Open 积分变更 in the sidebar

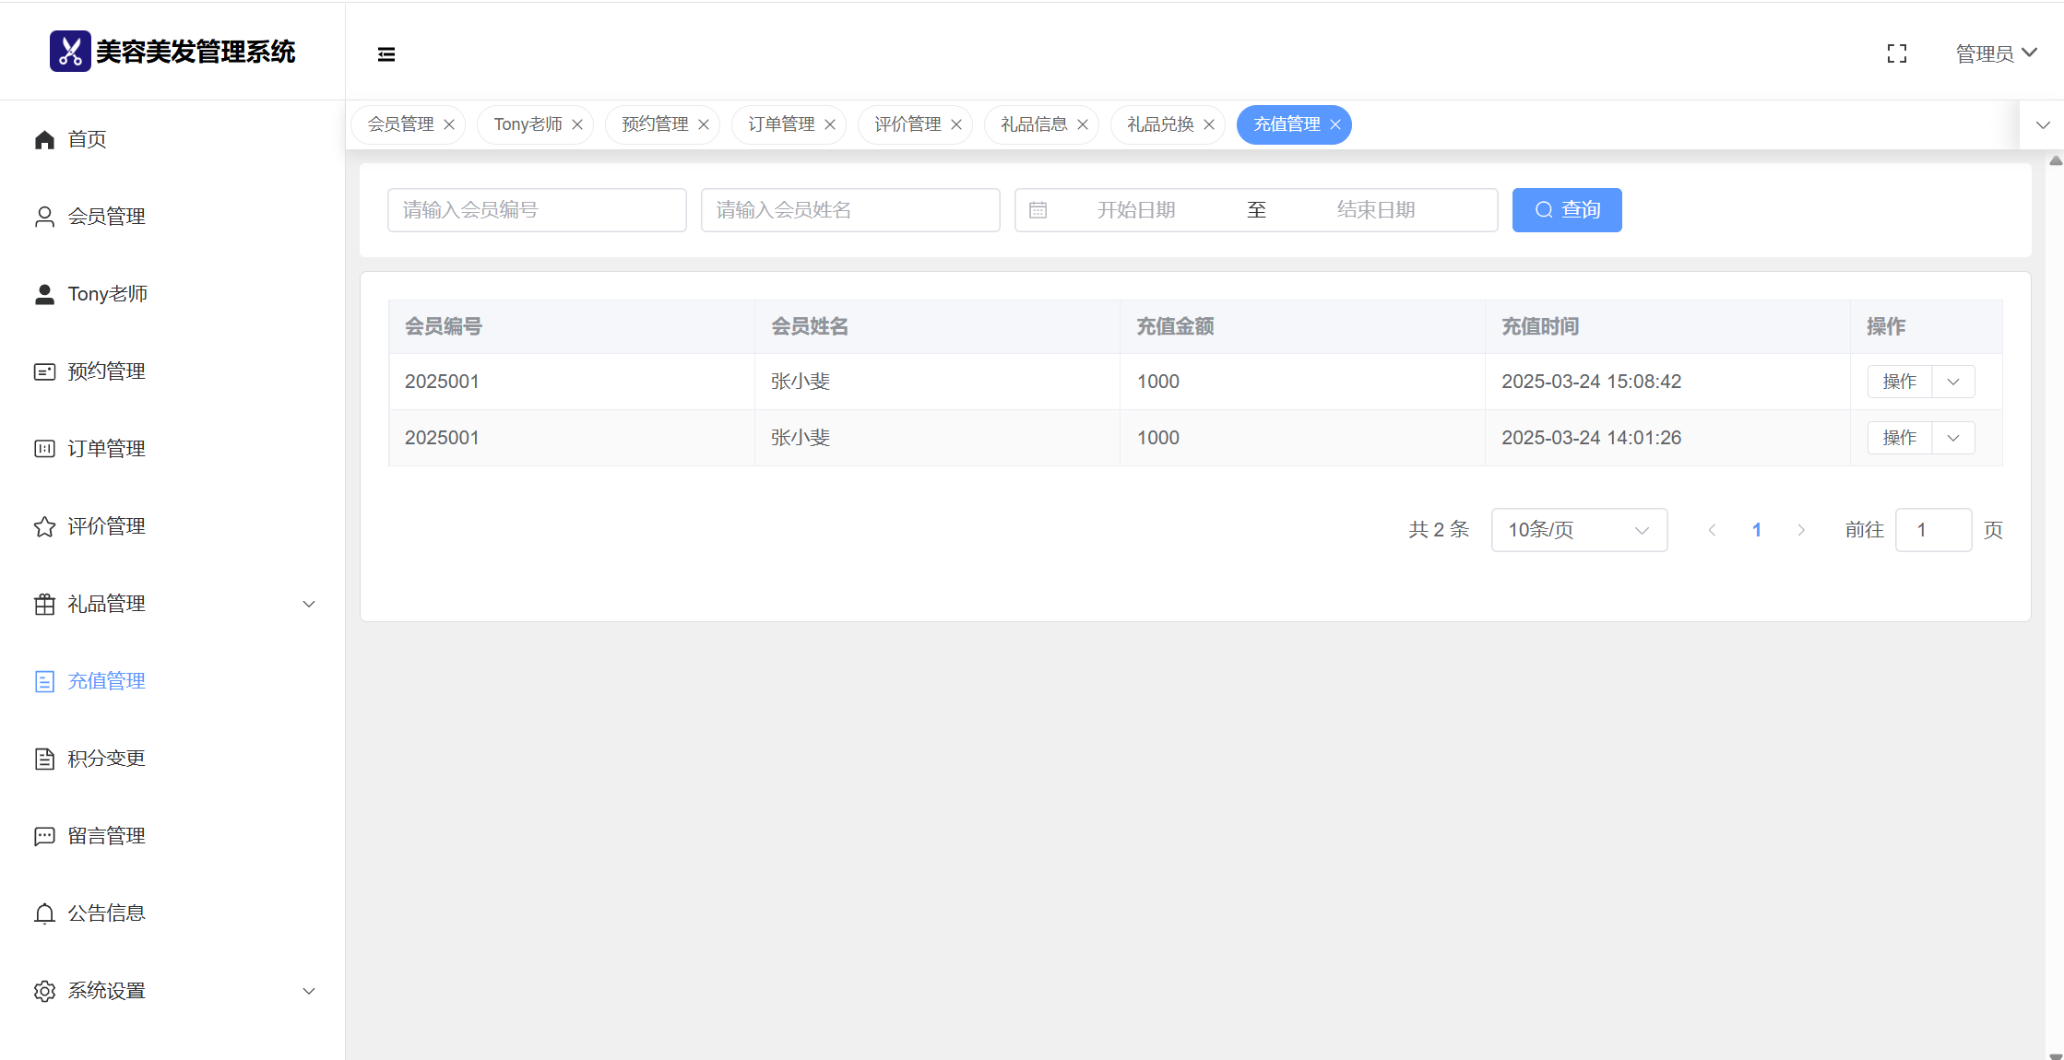point(106,759)
